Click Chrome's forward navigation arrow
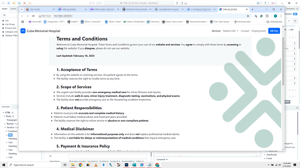Viewport: 300px width, 168px height. [27, 16]
